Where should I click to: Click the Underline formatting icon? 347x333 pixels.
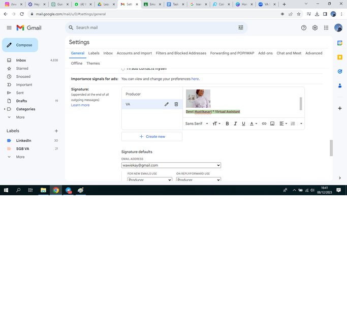coord(243,124)
